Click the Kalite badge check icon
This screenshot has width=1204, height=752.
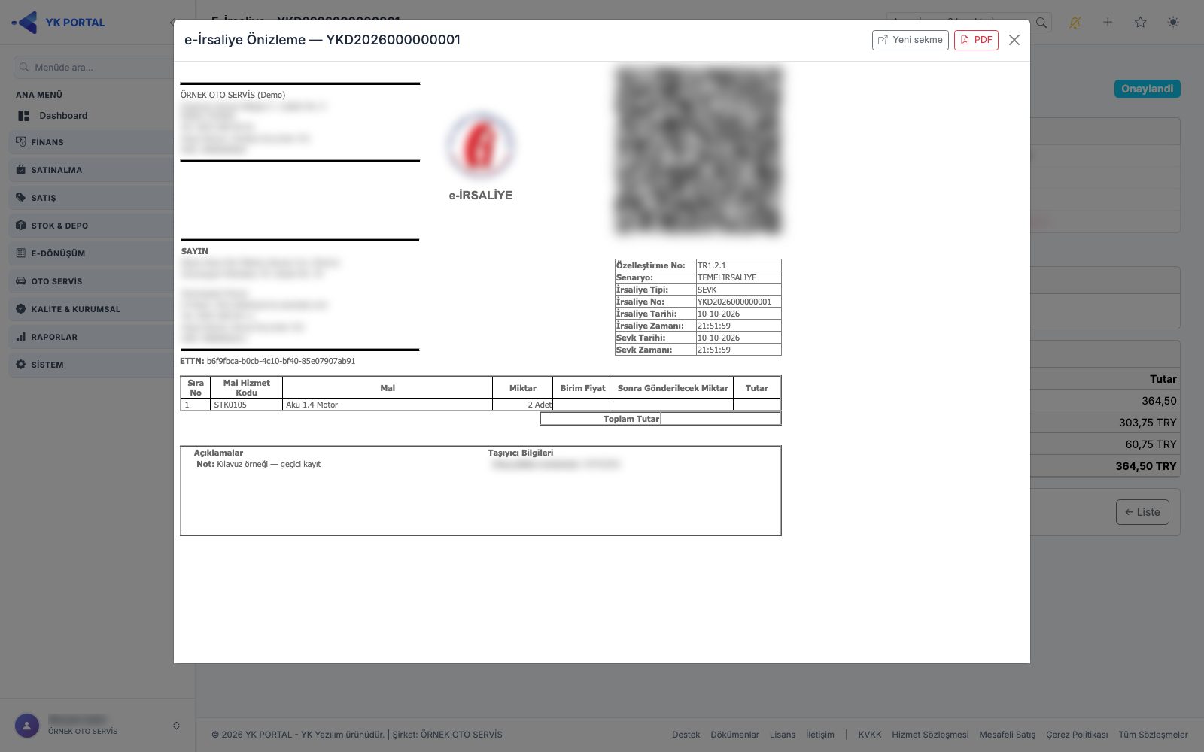click(21, 308)
